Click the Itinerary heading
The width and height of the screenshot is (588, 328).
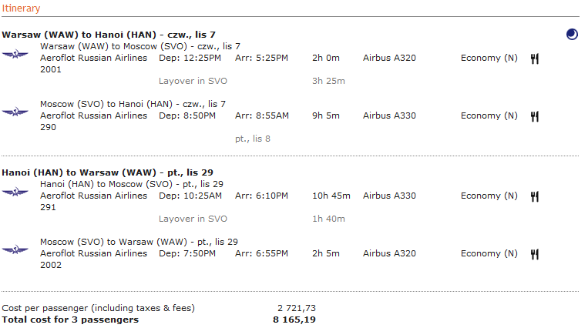point(21,8)
